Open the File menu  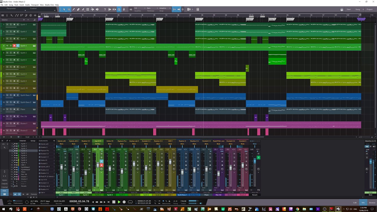click(2, 5)
